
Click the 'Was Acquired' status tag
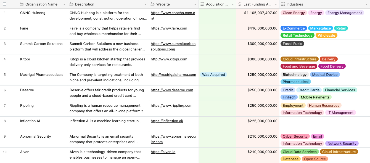click(213, 75)
